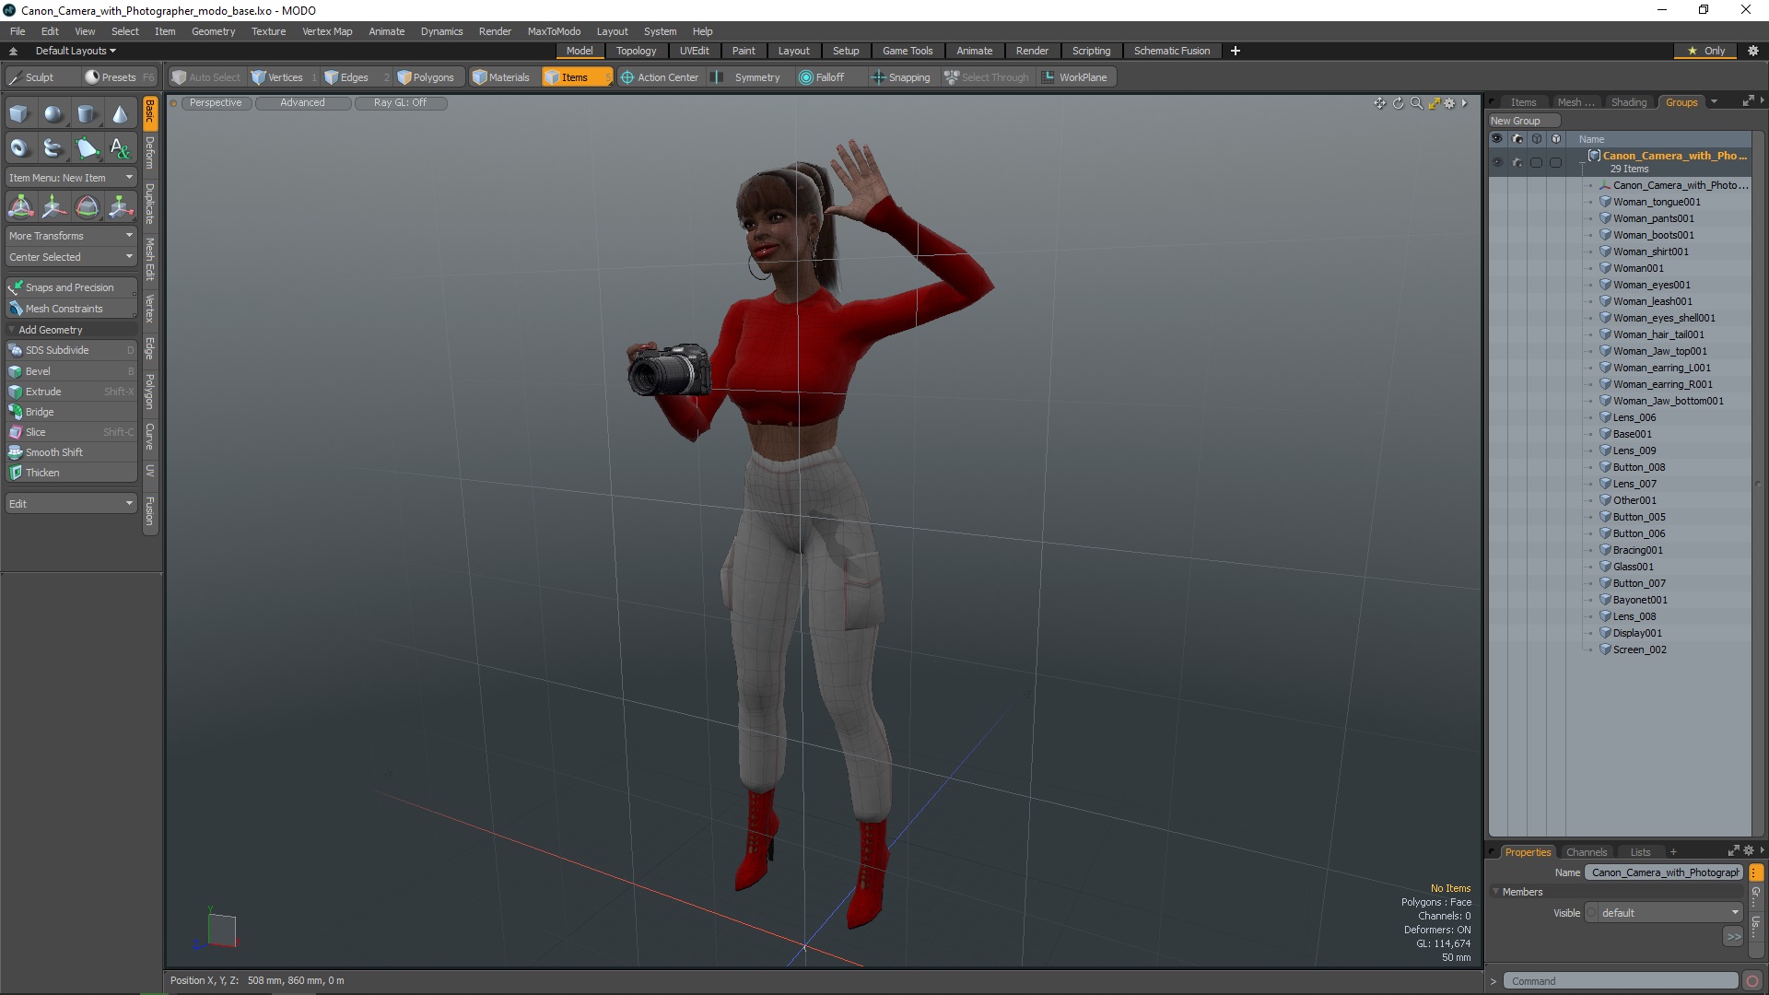This screenshot has height=995, width=1769.
Task: Click the viewport zoom magnifier icon
Action: 1416,103
